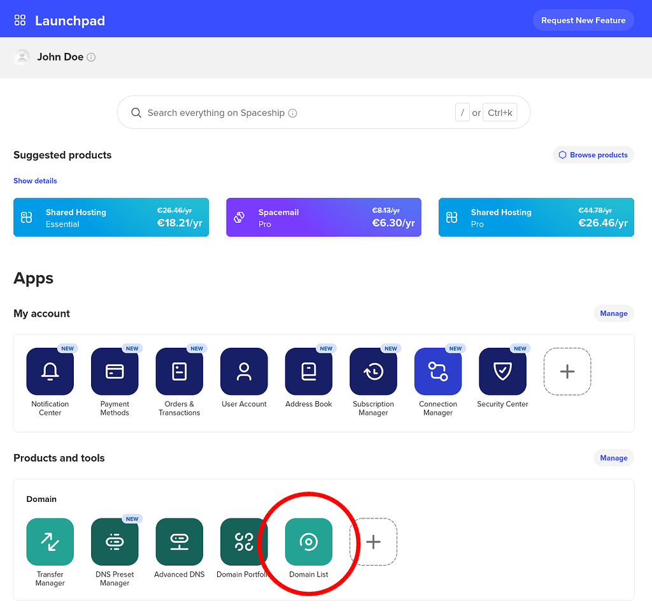Open Orders & Transactions app
This screenshot has width=652, height=614.
click(x=180, y=371)
